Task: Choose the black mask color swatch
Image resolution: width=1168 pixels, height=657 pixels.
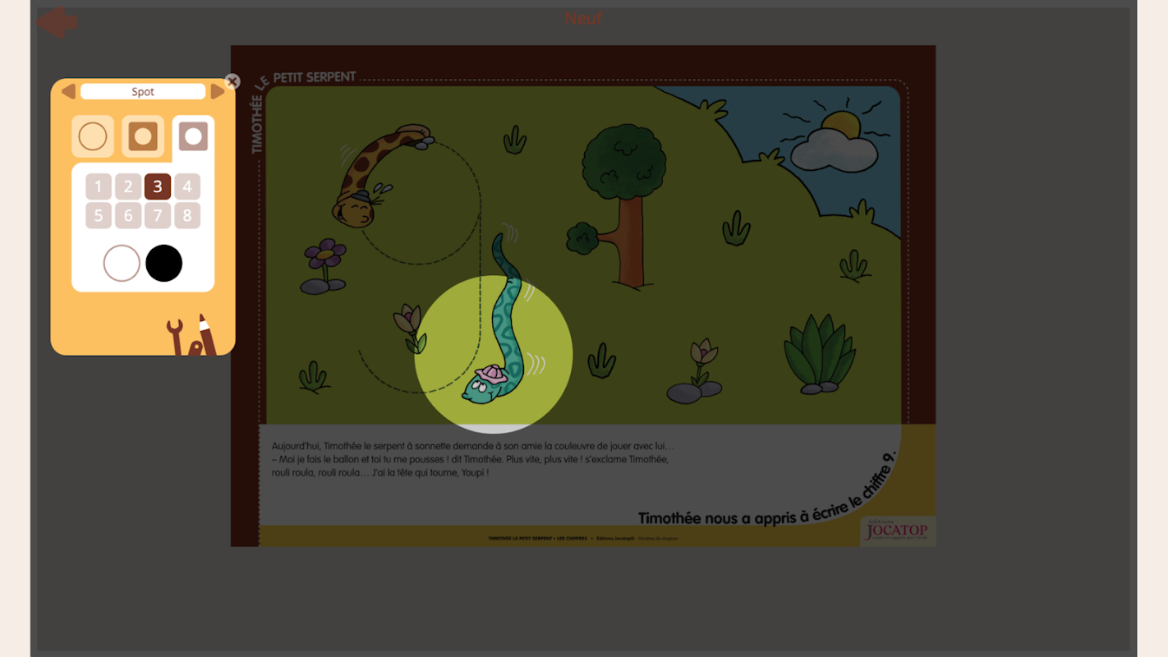Action: (x=164, y=264)
